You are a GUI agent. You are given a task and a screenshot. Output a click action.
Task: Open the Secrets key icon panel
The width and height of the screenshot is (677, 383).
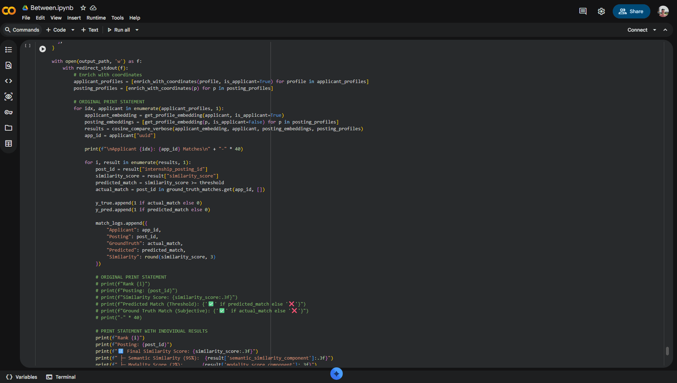click(x=9, y=112)
